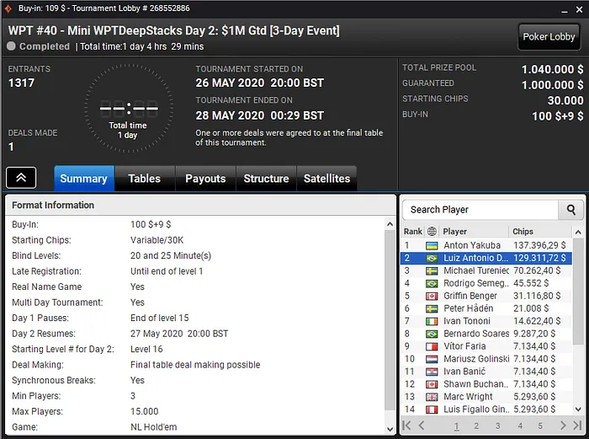Viewport: 589px width, 439px height.
Task: Select Anton Yakuba's Ukraine flag
Action: [x=432, y=246]
